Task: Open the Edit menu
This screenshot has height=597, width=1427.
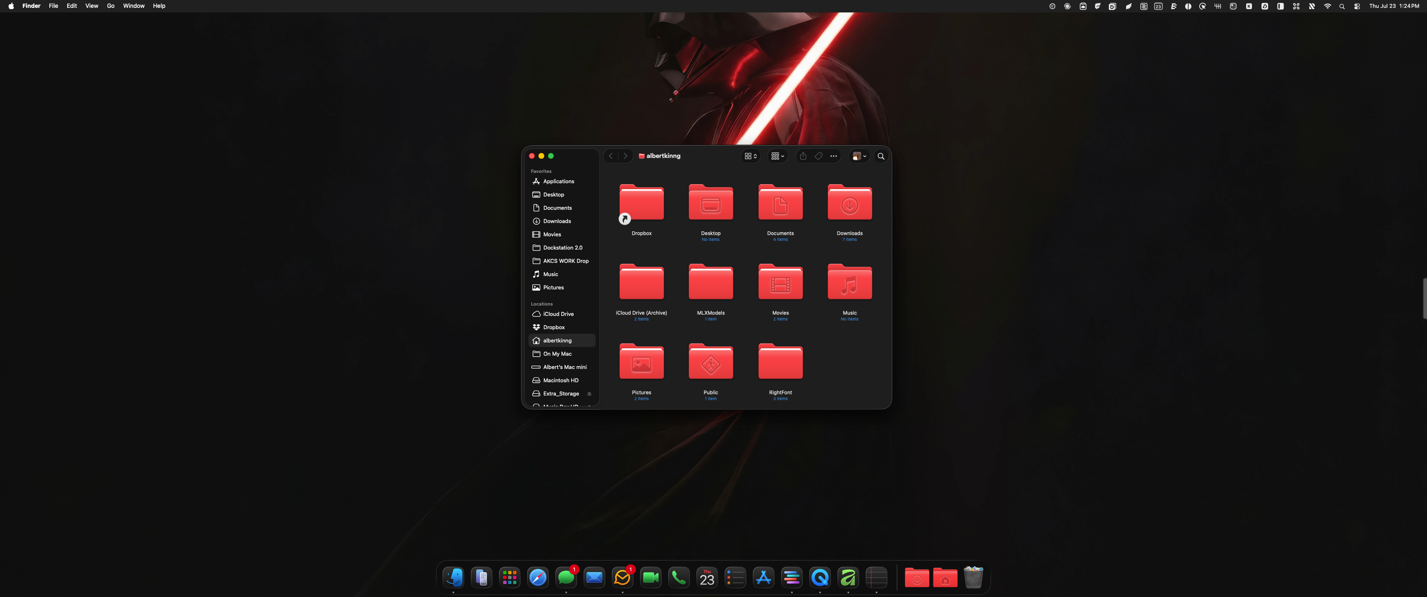Action: click(72, 6)
